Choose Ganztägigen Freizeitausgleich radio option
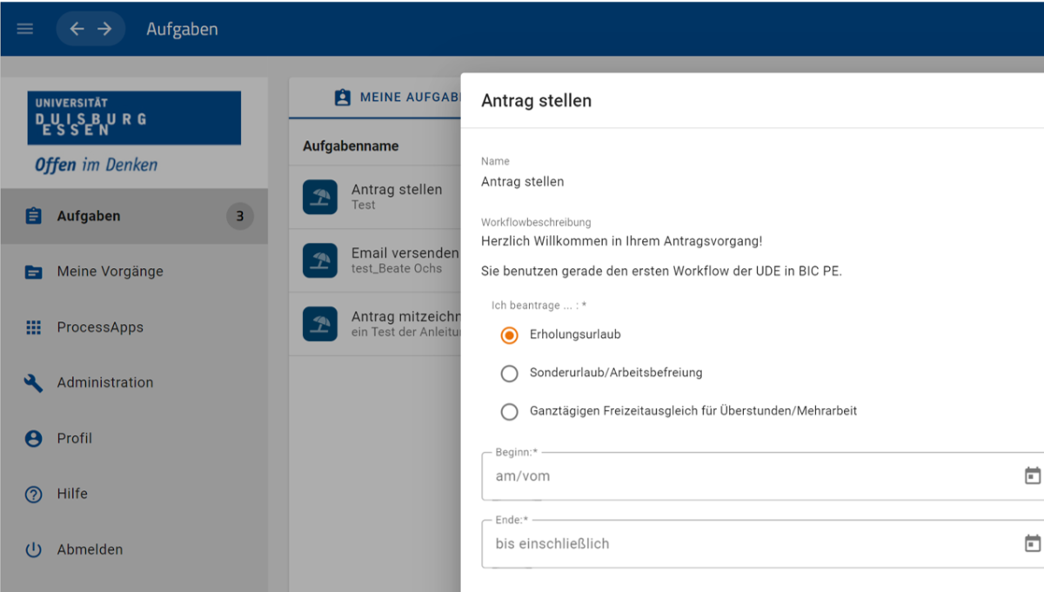The height and width of the screenshot is (592, 1044). pyautogui.click(x=510, y=412)
